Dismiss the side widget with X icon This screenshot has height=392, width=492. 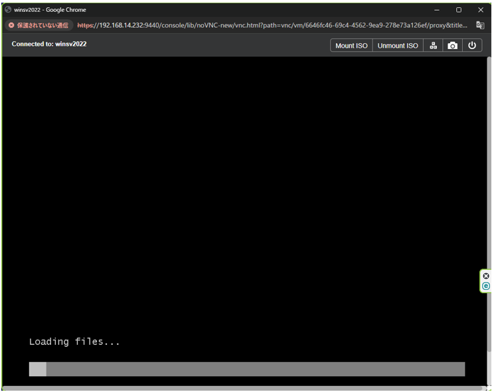coord(486,276)
